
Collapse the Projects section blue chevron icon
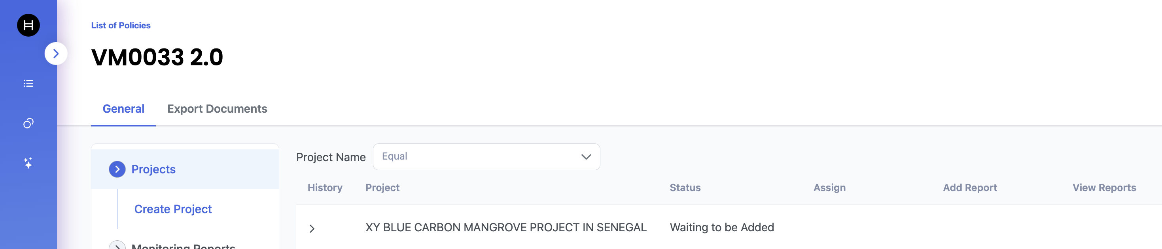(x=117, y=169)
